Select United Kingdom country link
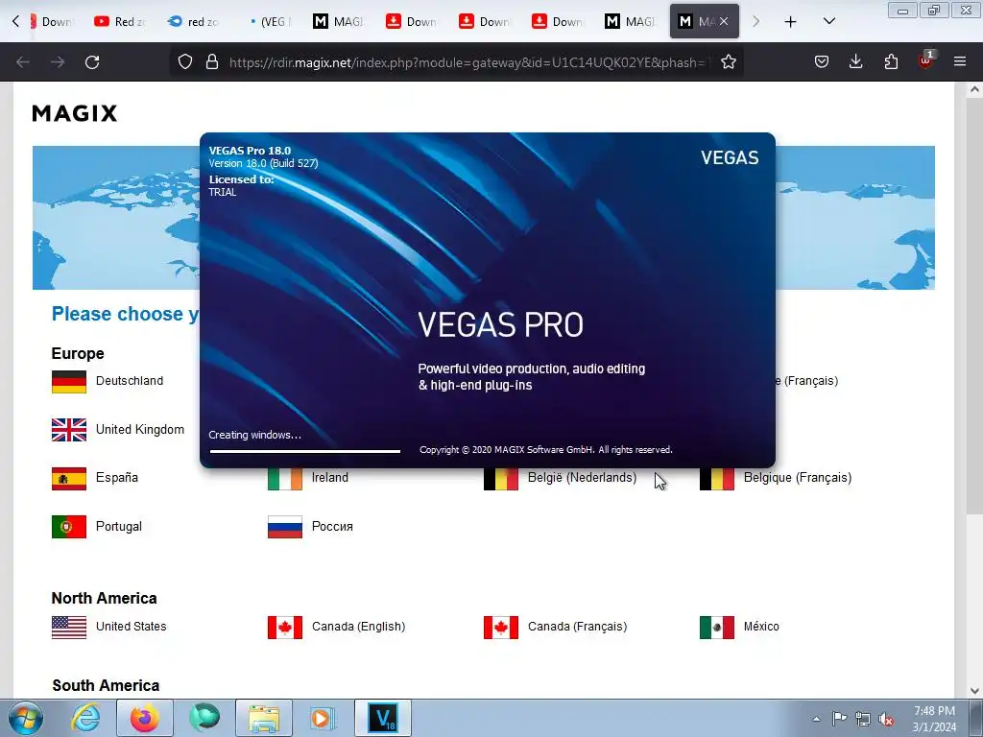This screenshot has width=983, height=737. coord(140,430)
